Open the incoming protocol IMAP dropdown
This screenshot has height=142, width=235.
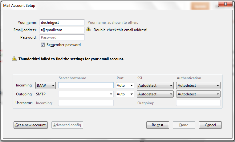point(46,85)
